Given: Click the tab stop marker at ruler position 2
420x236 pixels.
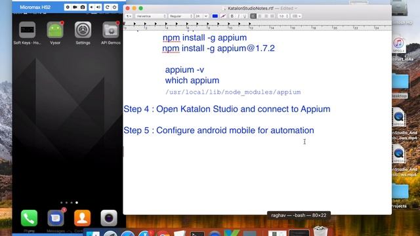Looking at the screenshot, I should pos(145,24).
